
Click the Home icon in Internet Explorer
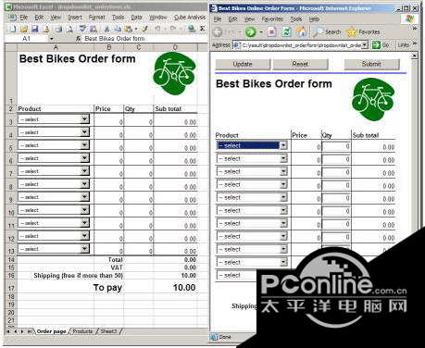click(x=301, y=31)
